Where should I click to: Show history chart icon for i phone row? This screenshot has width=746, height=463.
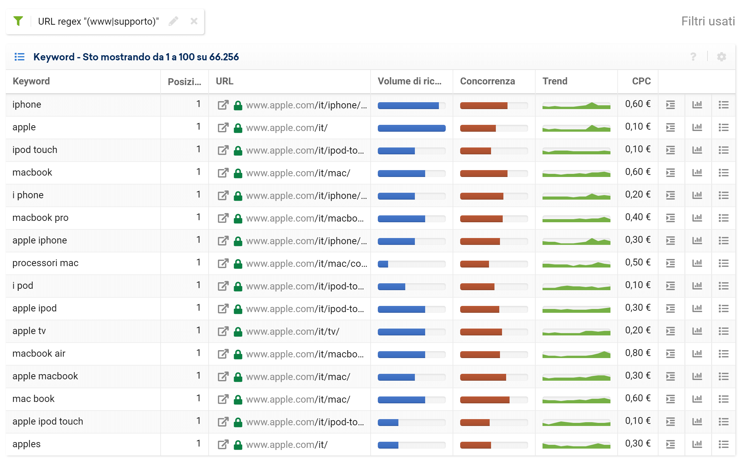697,195
